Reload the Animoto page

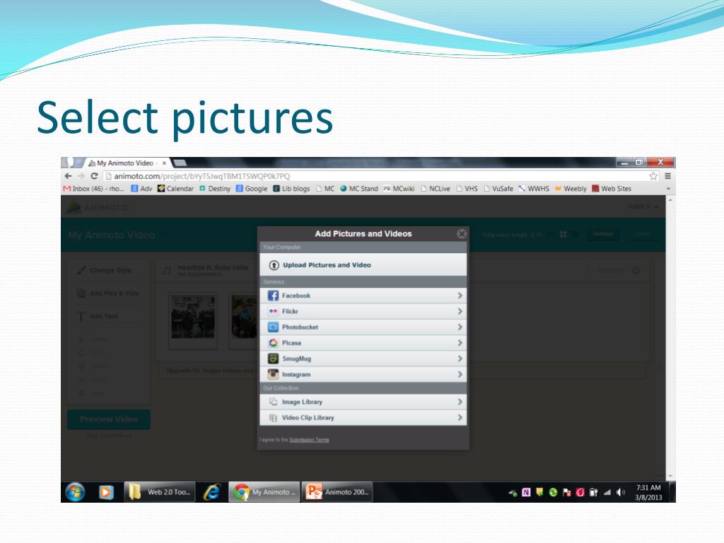tap(94, 176)
